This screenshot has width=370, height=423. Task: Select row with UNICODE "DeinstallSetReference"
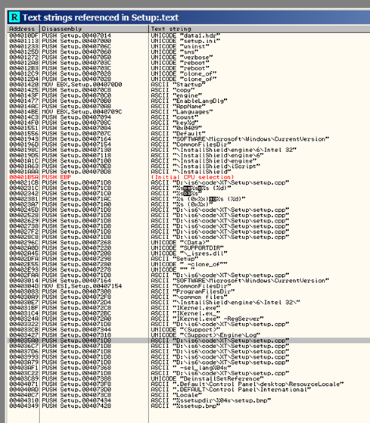click(x=188, y=378)
